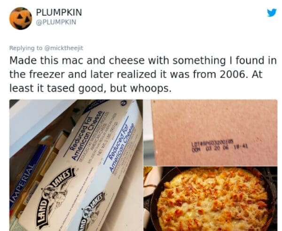
Task: Click the jack-o-lantern face on the avatar
Action: pyautogui.click(x=21, y=19)
